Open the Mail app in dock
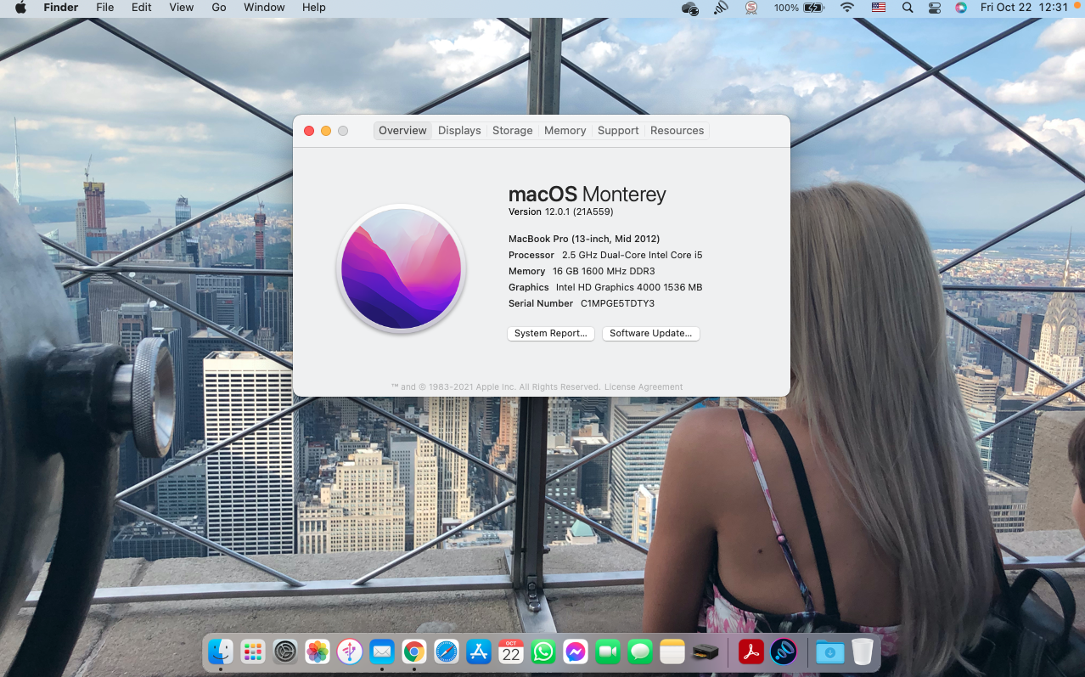The image size is (1085, 677). (x=382, y=652)
